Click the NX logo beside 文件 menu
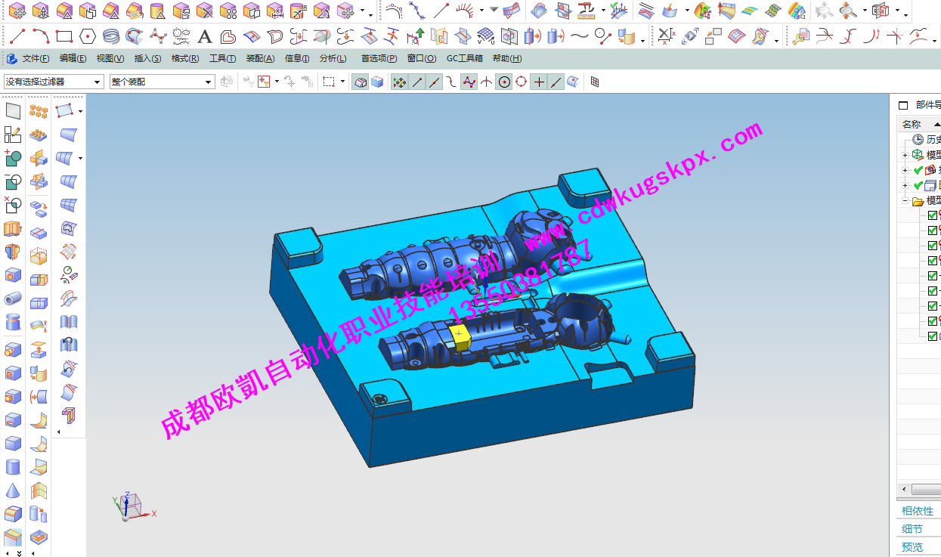The height and width of the screenshot is (557, 941). click(12, 59)
